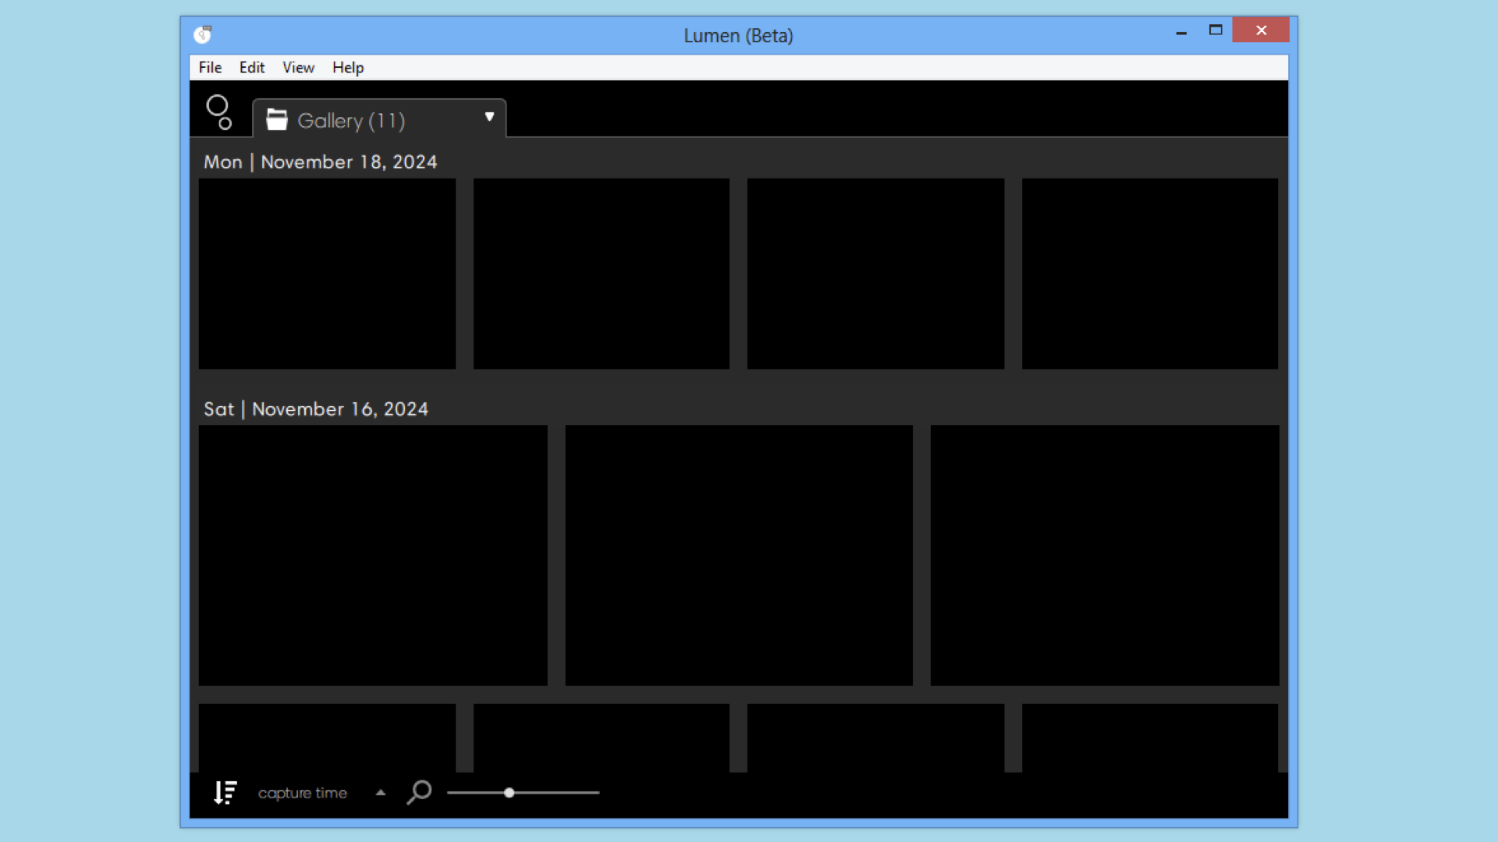
Task: Close the Lumen (Beta) window
Action: 1261,30
